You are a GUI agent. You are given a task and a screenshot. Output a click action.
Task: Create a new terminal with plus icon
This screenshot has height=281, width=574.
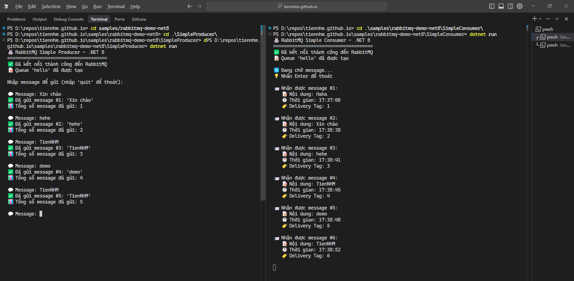tap(534, 19)
